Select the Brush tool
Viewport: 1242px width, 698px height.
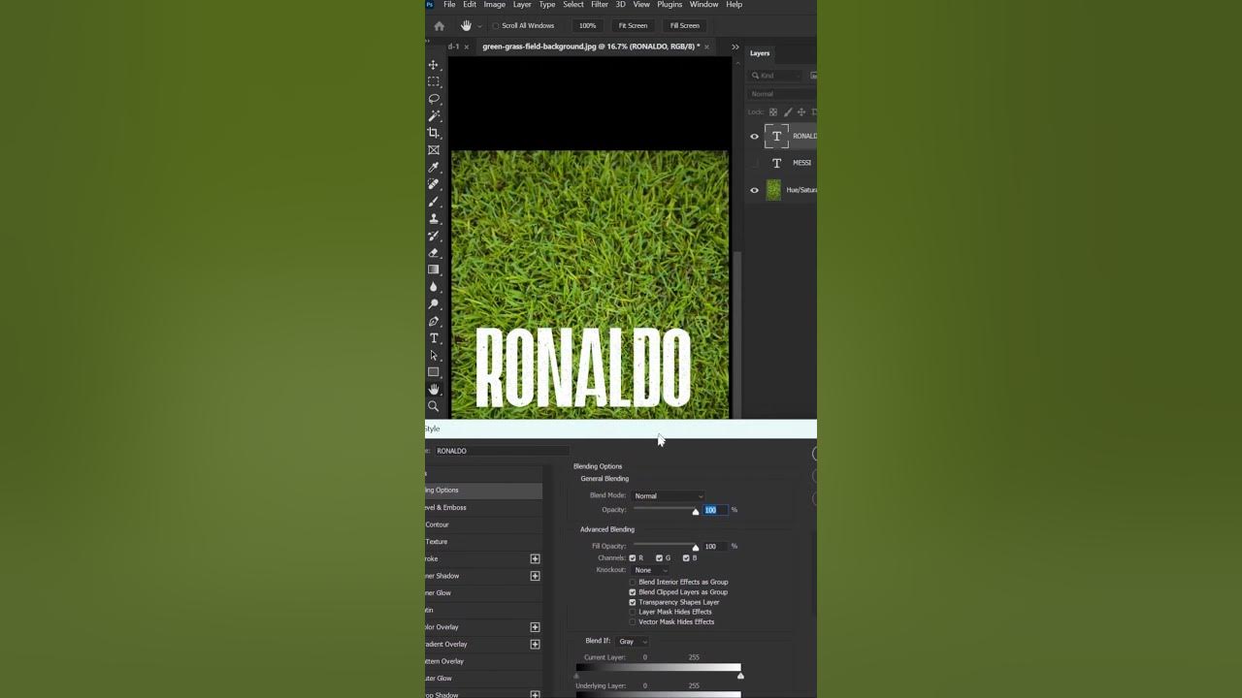[x=434, y=202]
